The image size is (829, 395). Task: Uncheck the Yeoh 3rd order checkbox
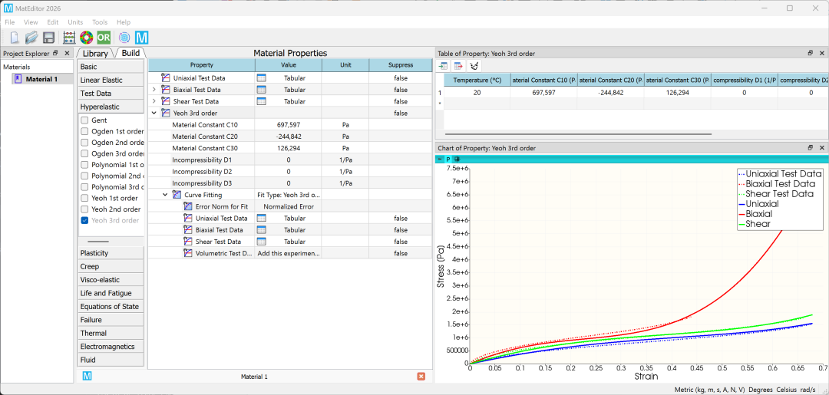point(84,220)
